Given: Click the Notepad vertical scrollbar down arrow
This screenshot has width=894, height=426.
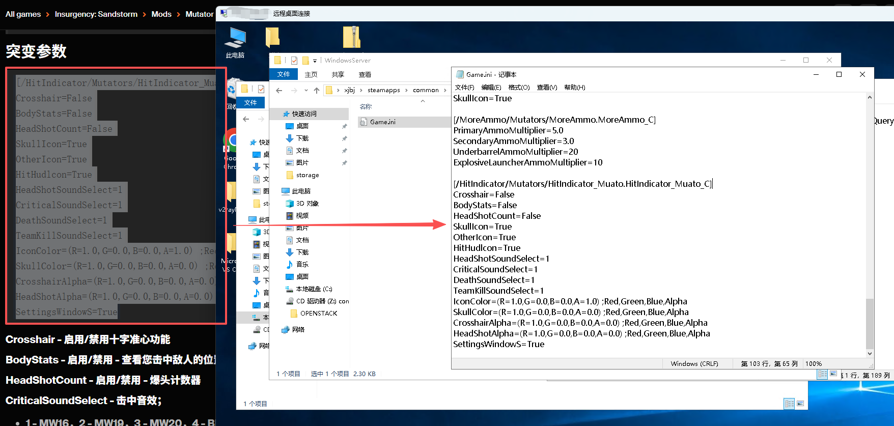Looking at the screenshot, I should [x=870, y=353].
